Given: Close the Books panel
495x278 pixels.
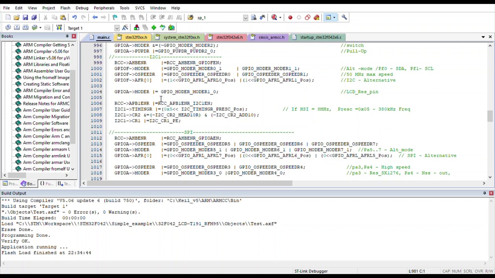Looking at the screenshot, I should (x=73, y=36).
